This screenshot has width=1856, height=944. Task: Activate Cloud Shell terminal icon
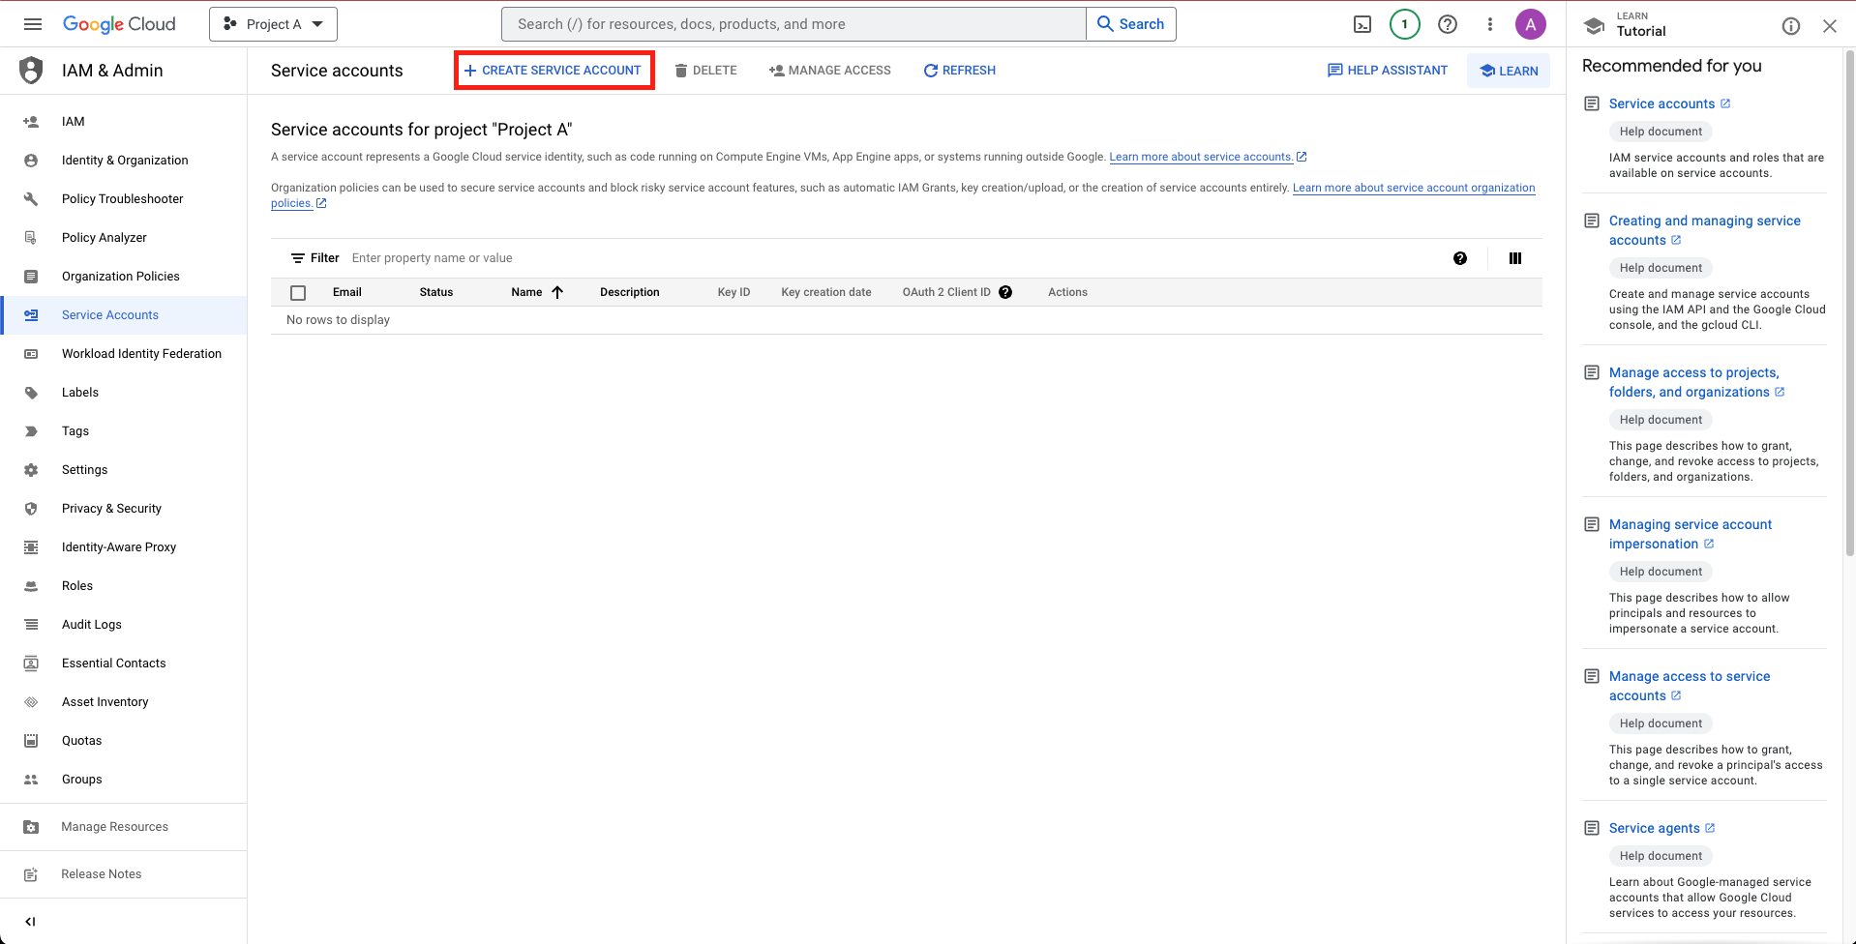tap(1362, 24)
